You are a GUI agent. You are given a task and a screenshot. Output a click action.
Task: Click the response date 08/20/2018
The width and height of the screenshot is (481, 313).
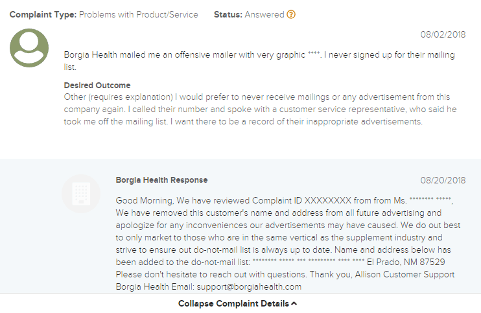(x=442, y=180)
